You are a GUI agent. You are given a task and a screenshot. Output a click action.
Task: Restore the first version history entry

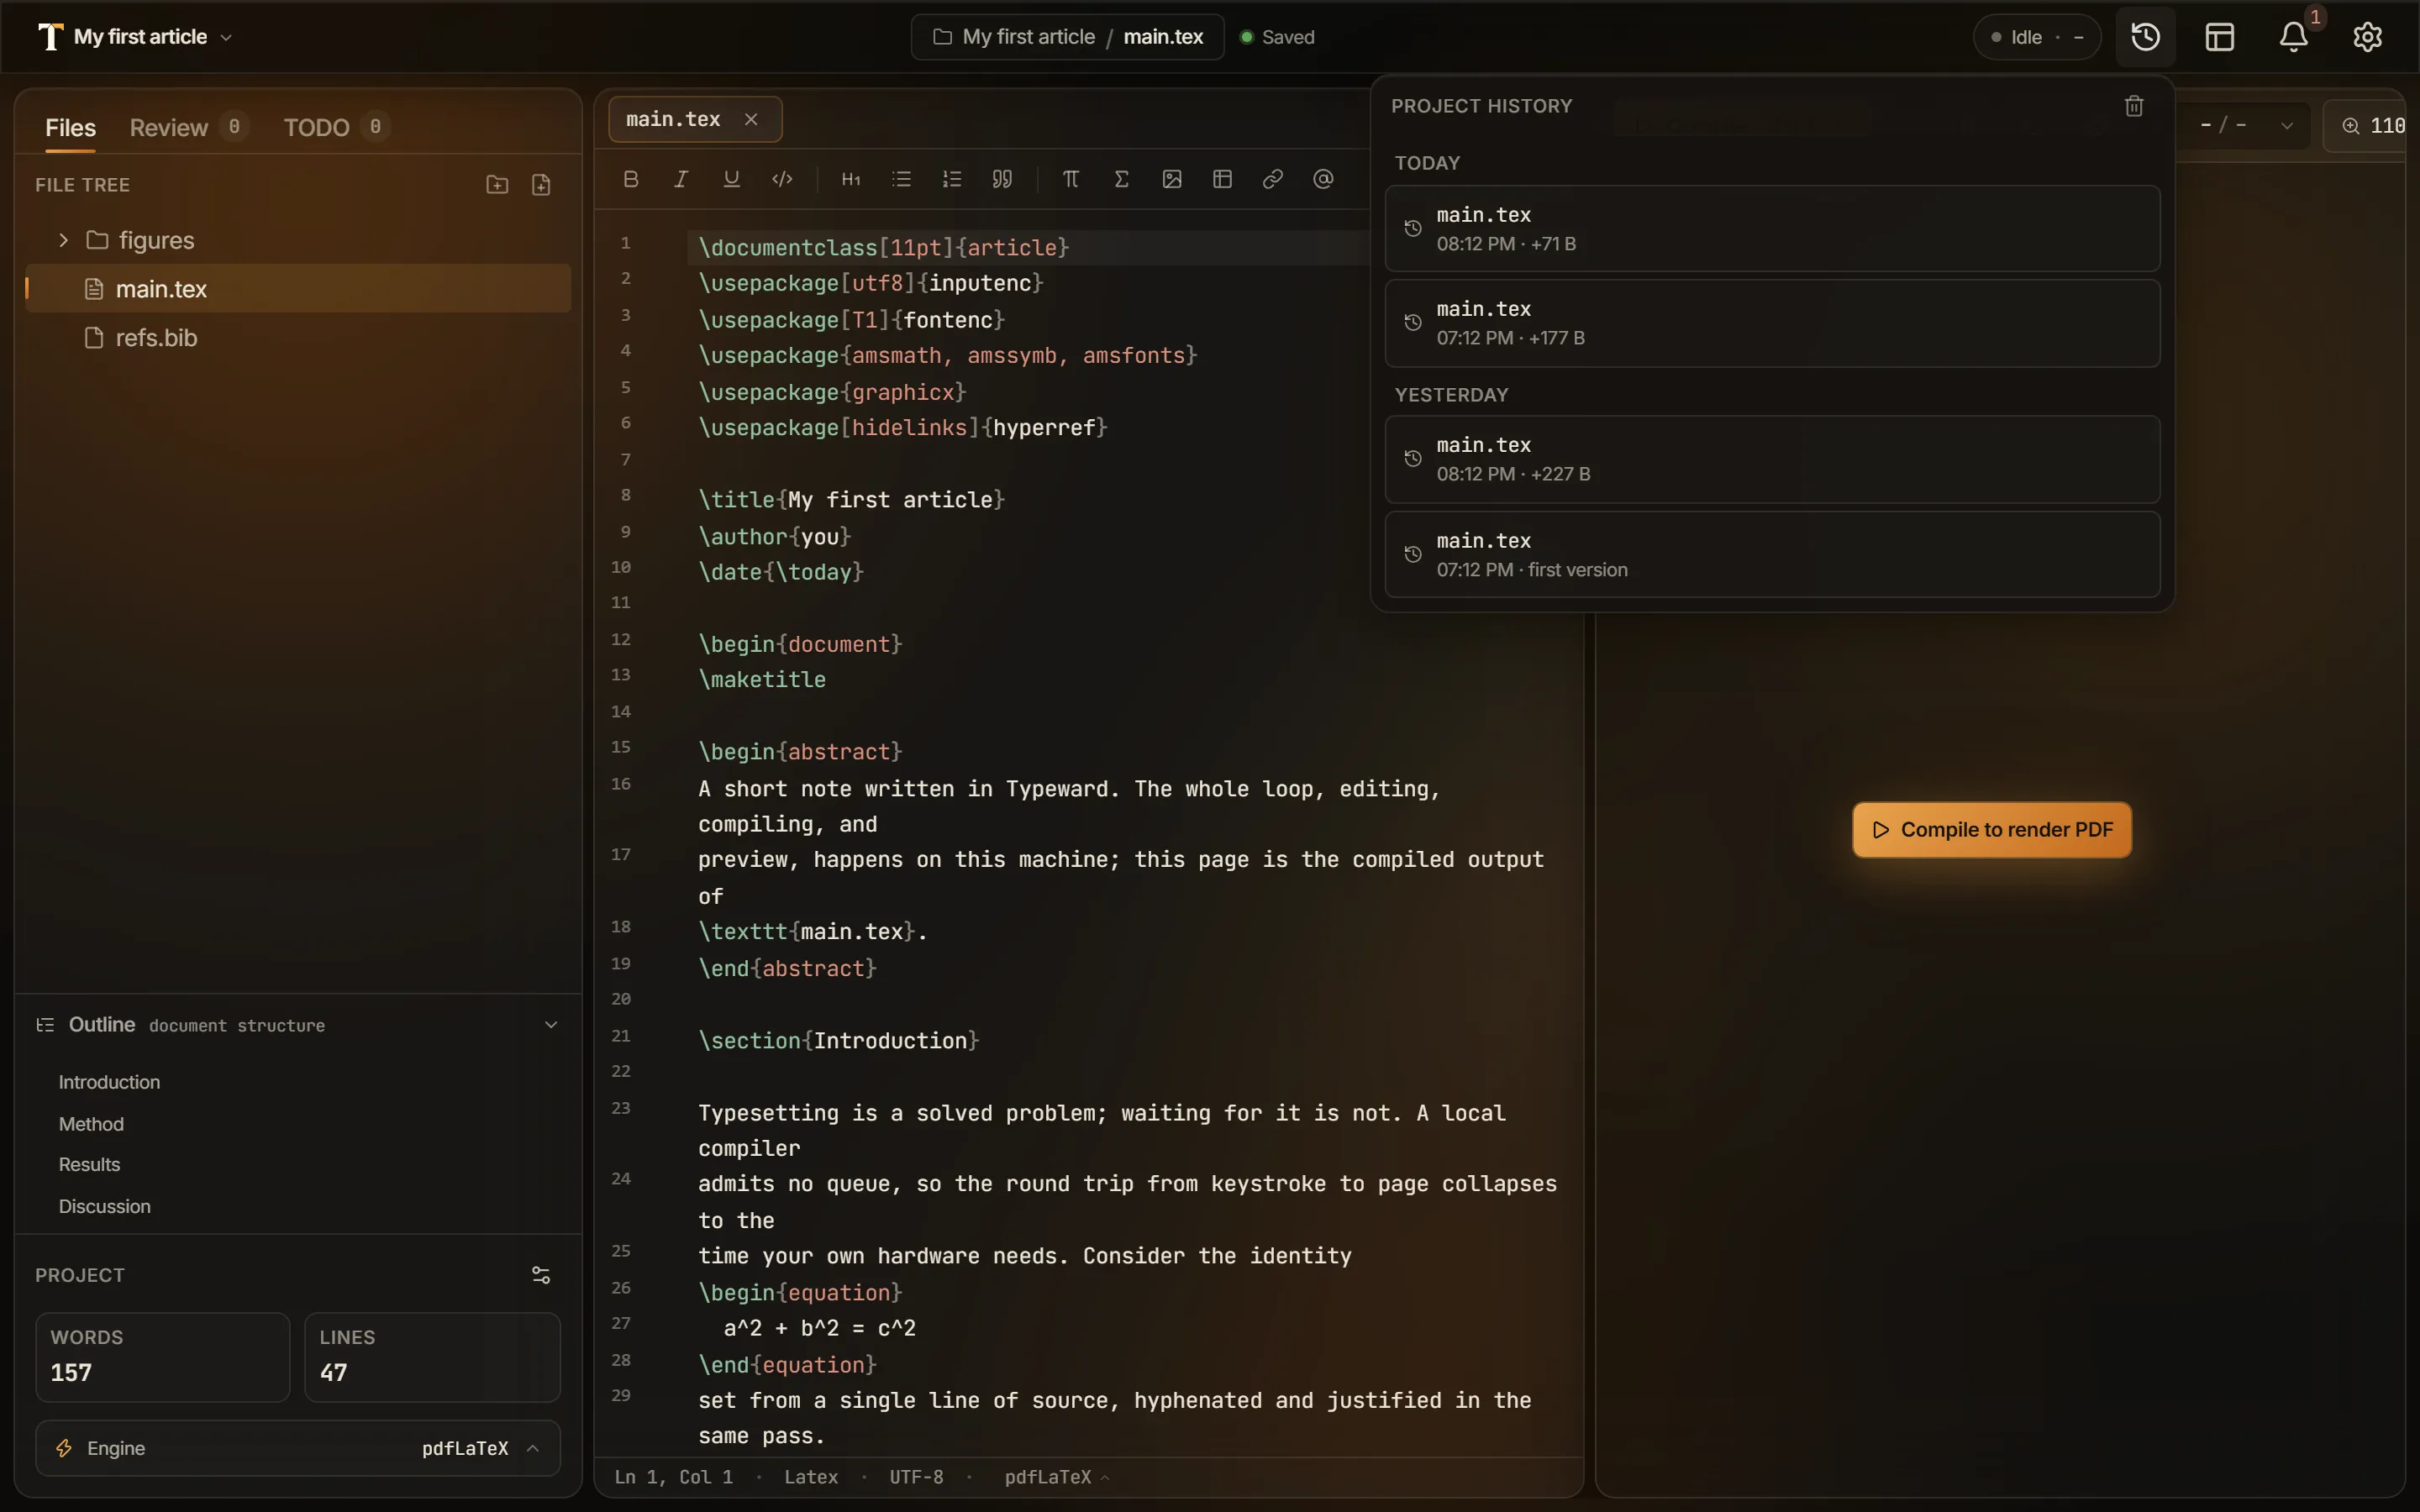click(1772, 555)
